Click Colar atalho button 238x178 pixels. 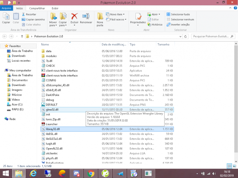31,24
